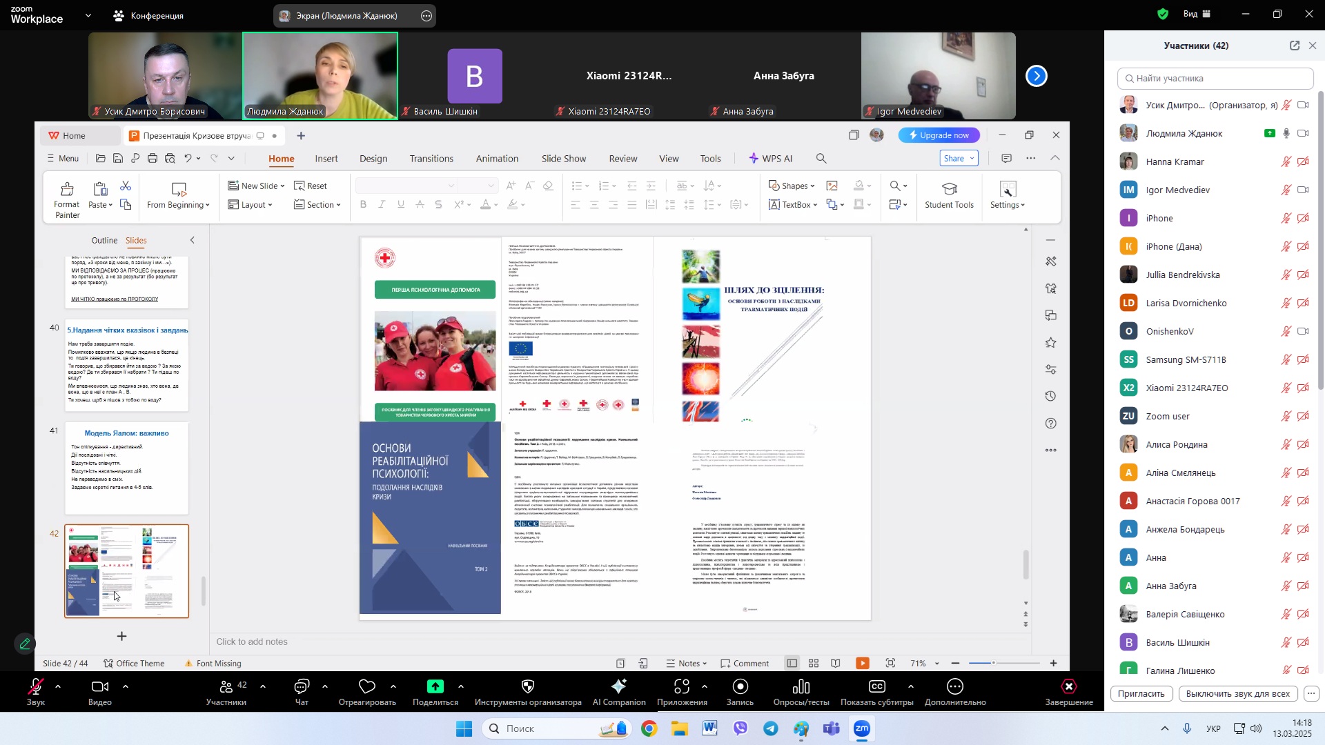Screen dimensions: 1325x745
Task: Switch to slide sorter grid view
Action: click(814, 664)
